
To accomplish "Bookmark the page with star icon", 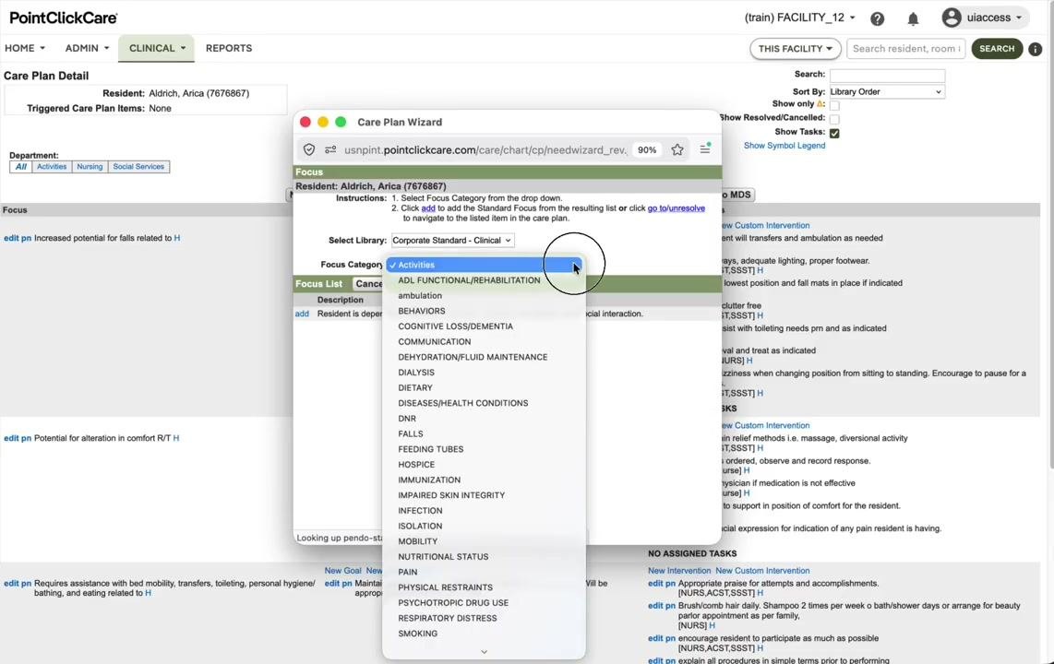I will [677, 149].
